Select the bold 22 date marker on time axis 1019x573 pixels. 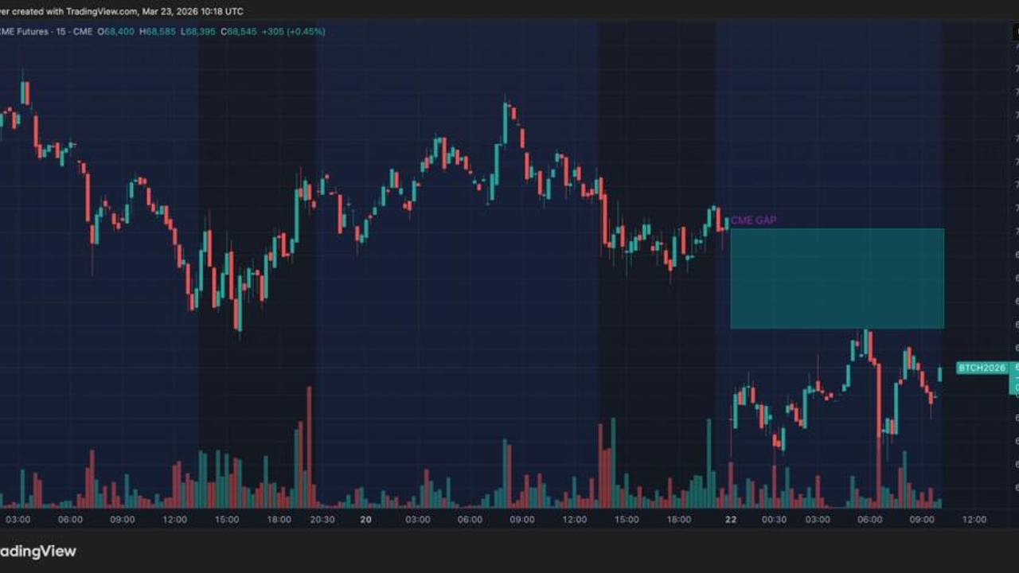point(731,520)
